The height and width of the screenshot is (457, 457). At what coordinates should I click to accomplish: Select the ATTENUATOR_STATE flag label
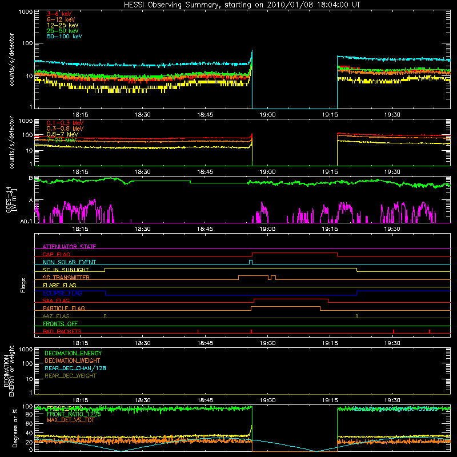tap(69, 247)
